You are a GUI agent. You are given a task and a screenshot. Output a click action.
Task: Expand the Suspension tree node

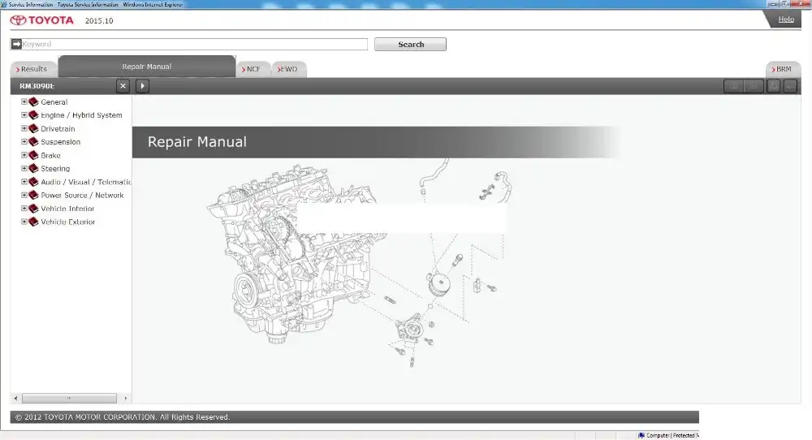coord(24,141)
